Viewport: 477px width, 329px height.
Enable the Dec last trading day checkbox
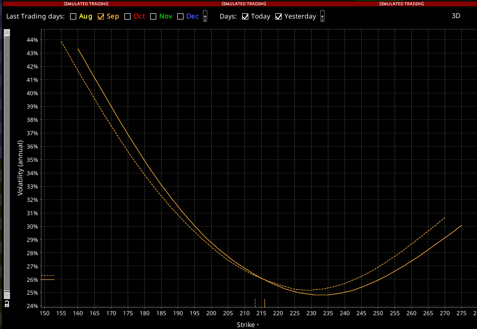click(181, 16)
